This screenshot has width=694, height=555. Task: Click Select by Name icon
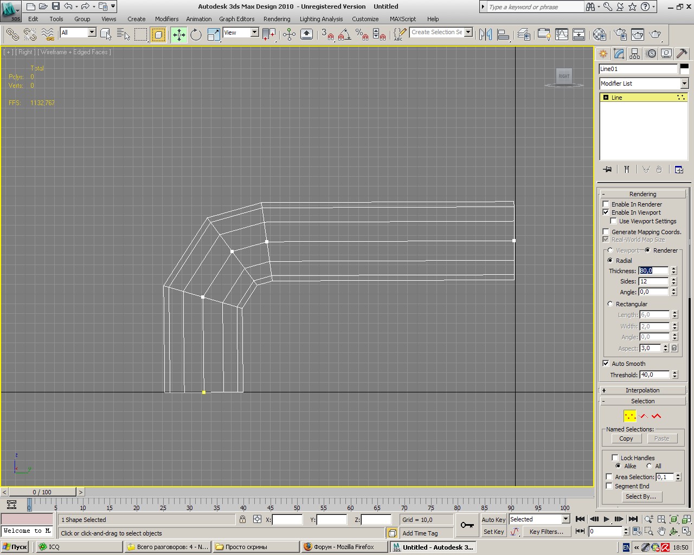124,35
